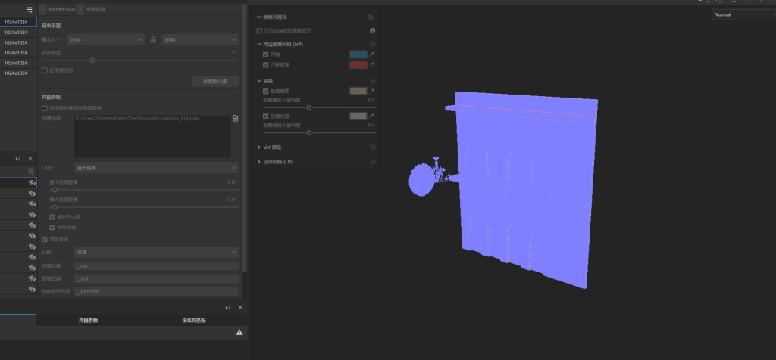The width and height of the screenshot is (776, 360).
Task: Enable the 应用漫反射 checkbox
Action: click(45, 70)
